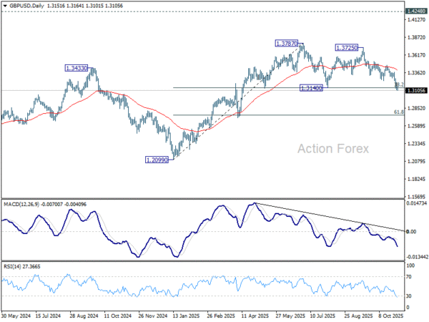
Task: Click the 30 May 2024 date label
Action: coord(16,316)
